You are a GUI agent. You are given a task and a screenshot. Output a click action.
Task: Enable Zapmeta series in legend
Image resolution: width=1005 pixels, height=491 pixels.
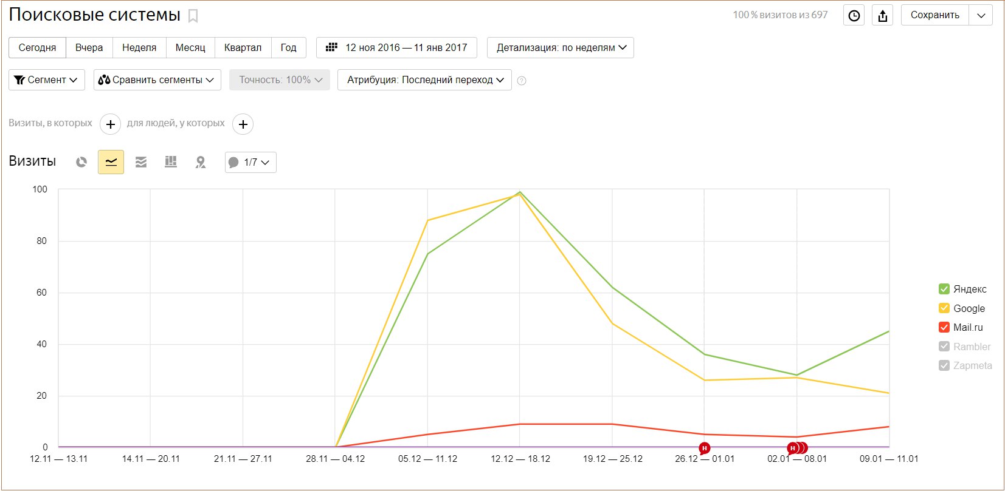pos(944,365)
